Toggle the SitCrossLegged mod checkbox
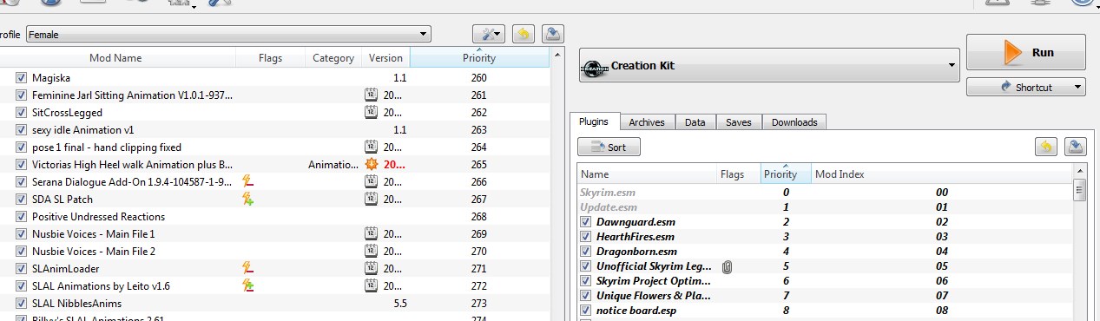The height and width of the screenshot is (321, 1100). (x=21, y=113)
